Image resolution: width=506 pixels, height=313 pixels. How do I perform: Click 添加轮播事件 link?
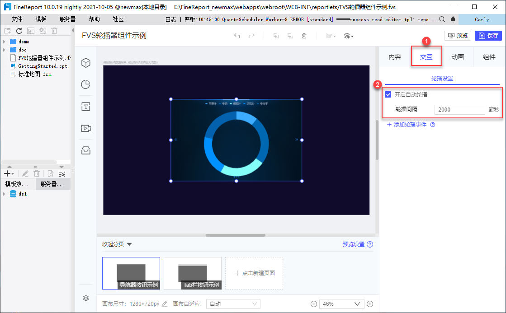pyautogui.click(x=407, y=124)
